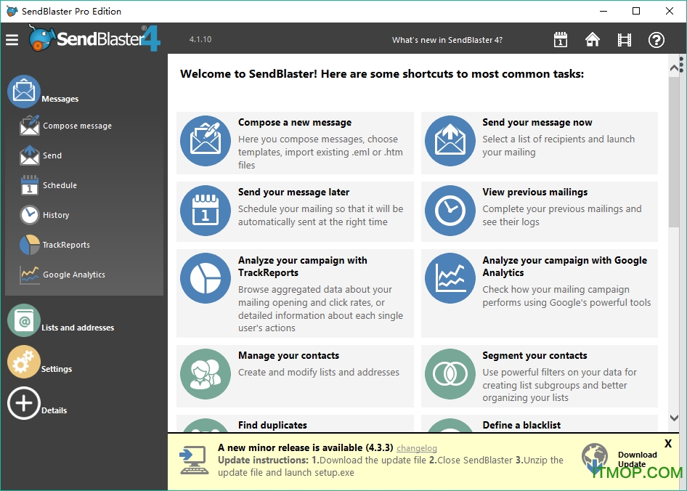Click the Analyze your campaign with Google Analytics heading
Screen dimensions: 687x491
pyautogui.click(x=564, y=266)
